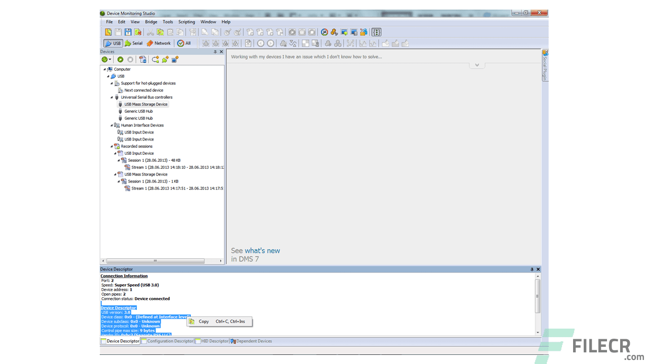Open the Scripting menu
The image size is (648, 364).
click(186, 22)
